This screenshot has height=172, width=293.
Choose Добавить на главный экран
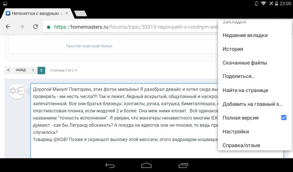(253, 104)
